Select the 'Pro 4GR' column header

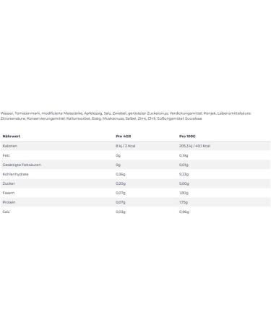(124, 136)
